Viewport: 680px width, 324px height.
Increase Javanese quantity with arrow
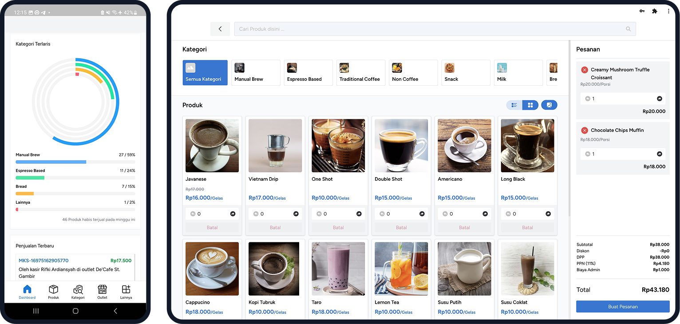pyautogui.click(x=233, y=214)
